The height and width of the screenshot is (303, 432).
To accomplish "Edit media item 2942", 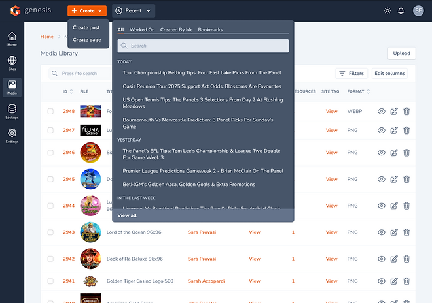I will (394, 259).
